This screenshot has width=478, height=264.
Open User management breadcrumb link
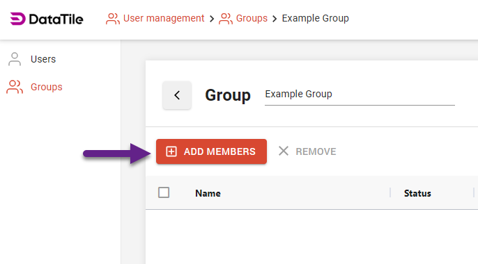point(155,18)
